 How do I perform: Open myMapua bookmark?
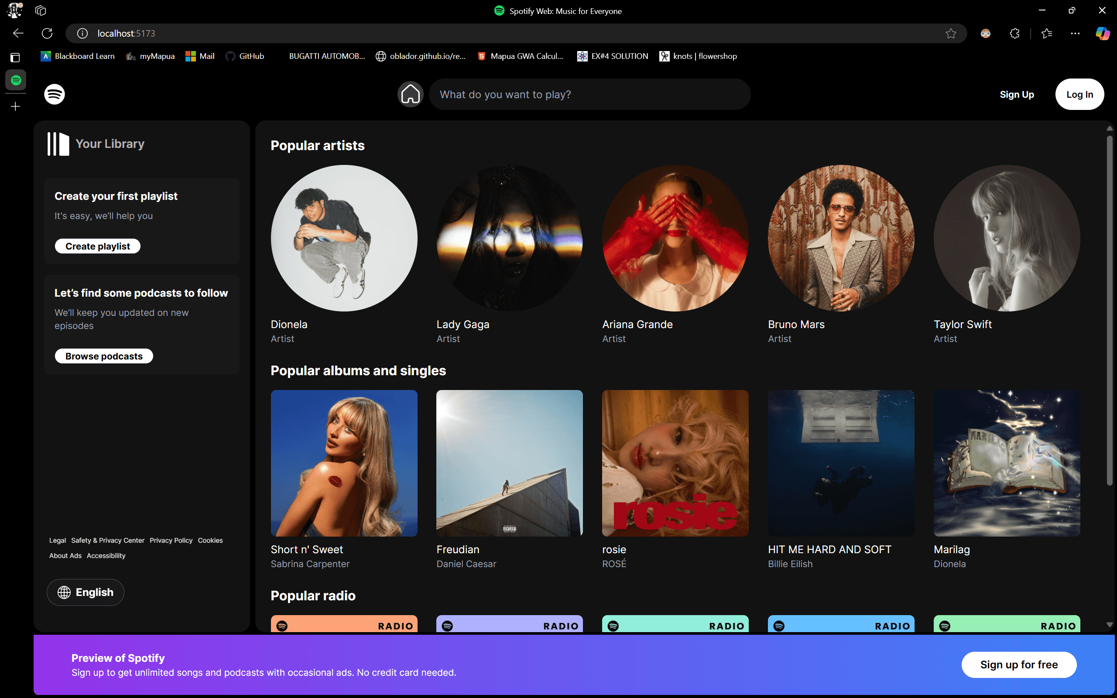[x=151, y=56]
